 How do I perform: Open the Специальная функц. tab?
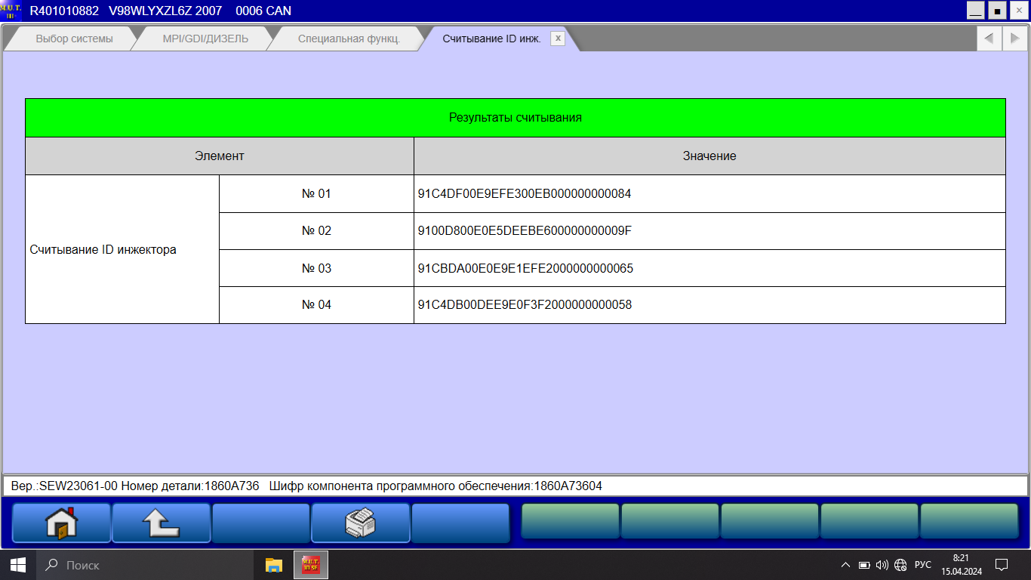(x=349, y=39)
